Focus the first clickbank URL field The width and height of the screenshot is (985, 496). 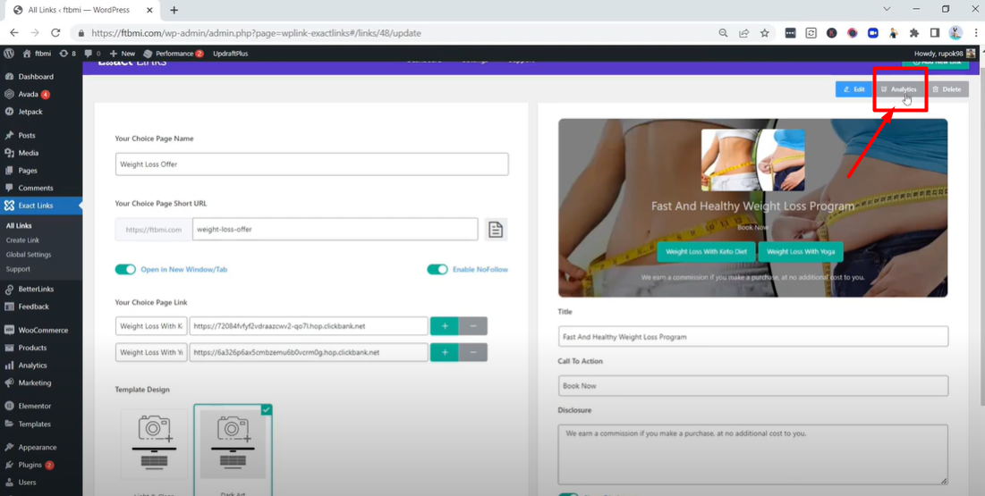click(x=309, y=326)
